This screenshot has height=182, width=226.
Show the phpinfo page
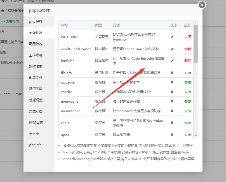pyautogui.click(x=35, y=145)
